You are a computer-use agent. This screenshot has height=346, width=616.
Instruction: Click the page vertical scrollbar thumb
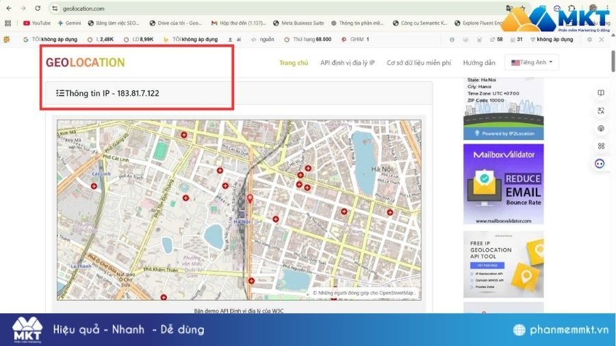click(613, 61)
